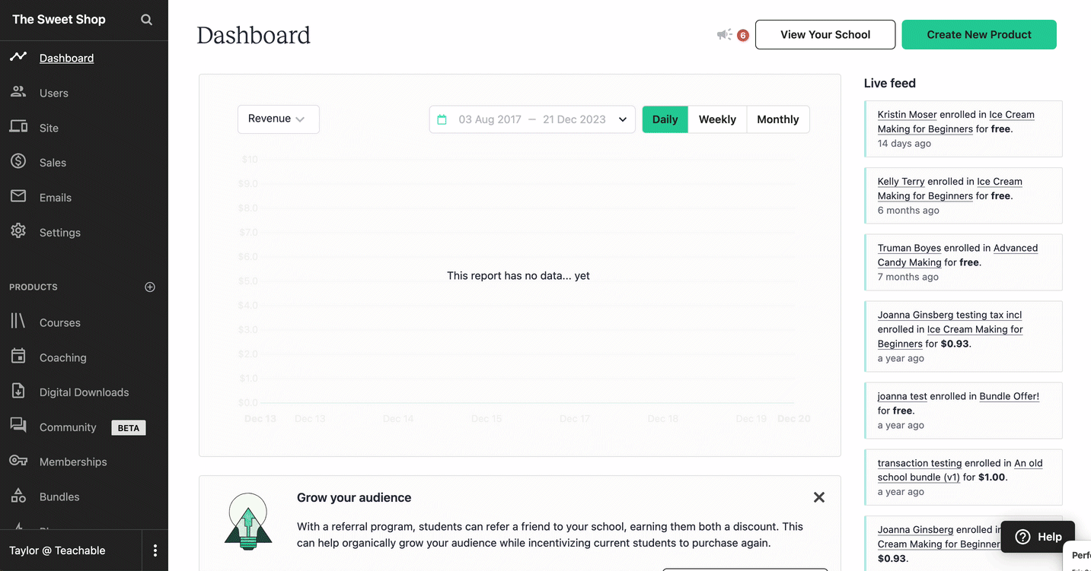
Task: Open announcements megaphone with 6 notifications
Action: 732,35
